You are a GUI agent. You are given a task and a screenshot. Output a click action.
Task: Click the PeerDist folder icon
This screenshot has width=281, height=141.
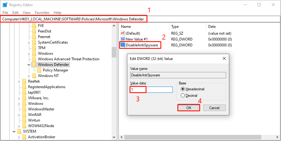(34, 31)
